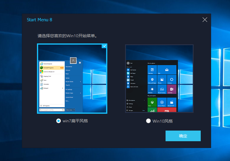230x161 pixels.
Task: Click the win7扁平风格 label text
Action: [75, 121]
